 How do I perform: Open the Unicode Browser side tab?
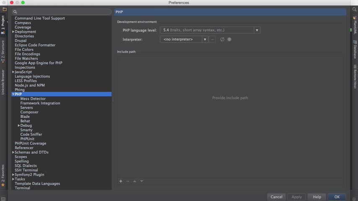point(3,82)
